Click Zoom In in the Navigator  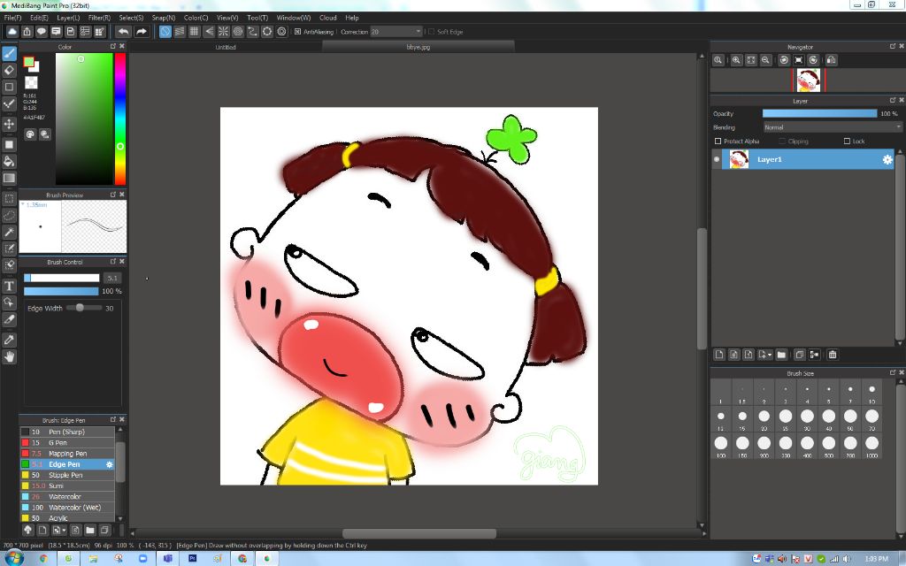coord(736,60)
